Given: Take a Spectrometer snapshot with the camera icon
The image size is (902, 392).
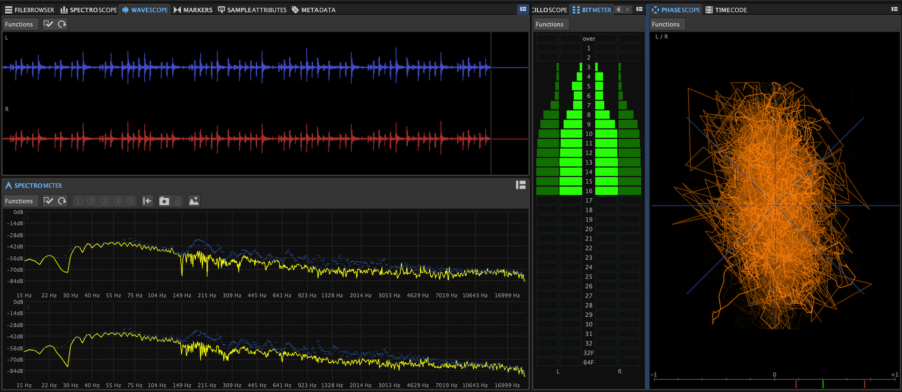Looking at the screenshot, I should coord(164,201).
